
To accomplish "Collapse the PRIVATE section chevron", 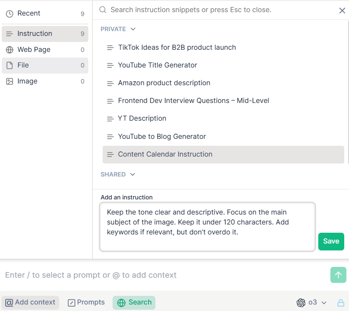I will 133,29.
